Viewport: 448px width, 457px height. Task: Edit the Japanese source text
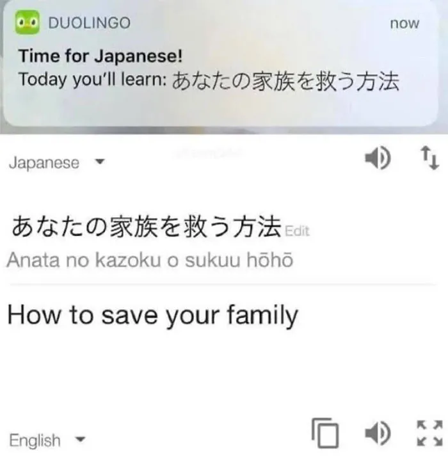click(x=297, y=231)
